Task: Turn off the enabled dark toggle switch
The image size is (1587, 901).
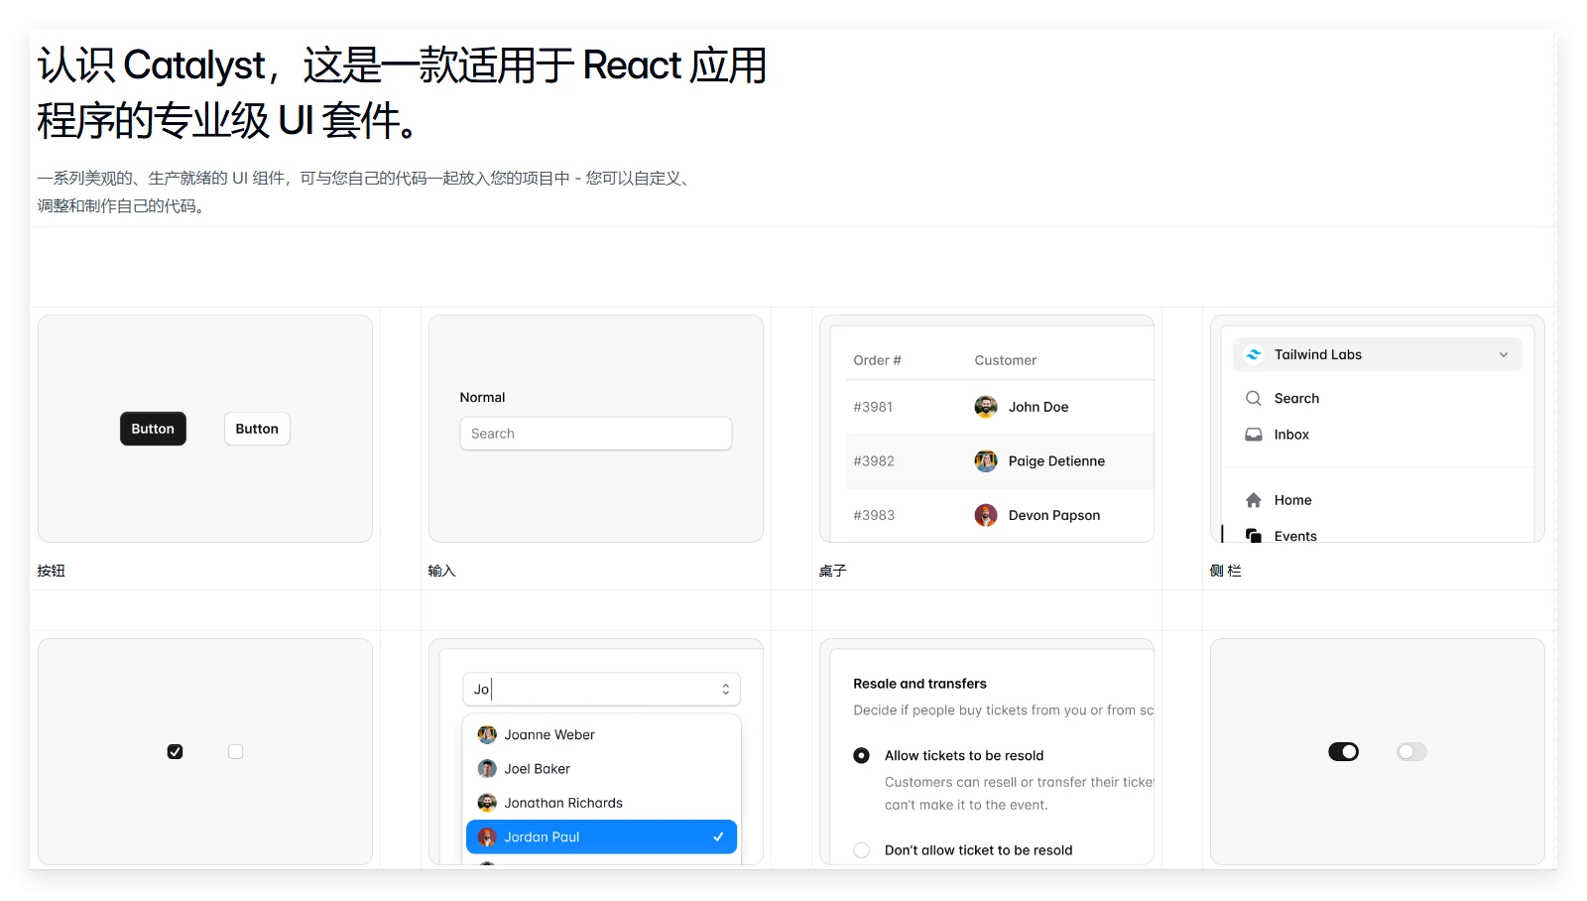Action: click(1343, 751)
